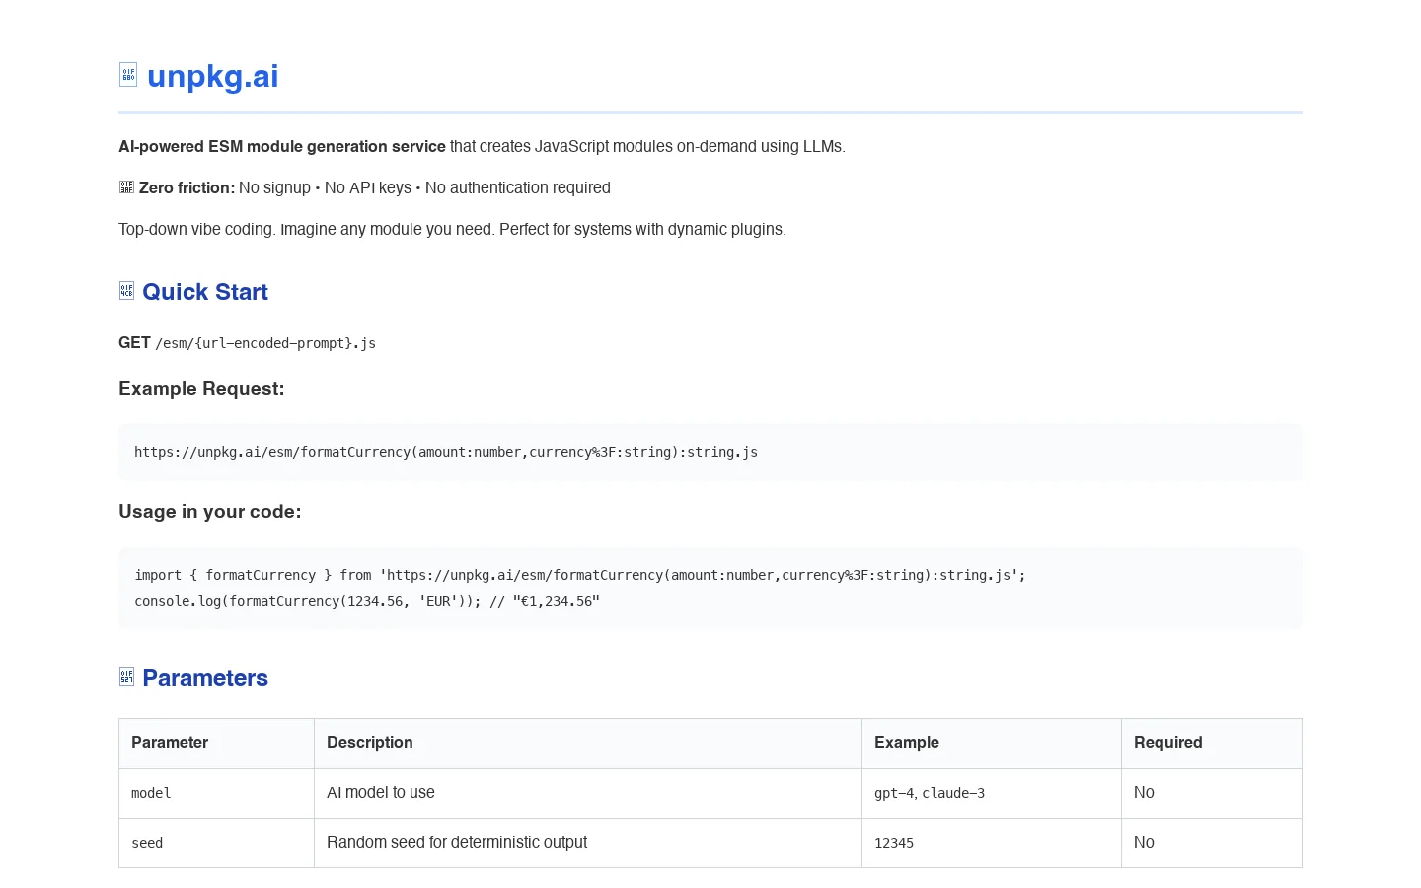Click the emoji icon beside Parameters heading
The height and width of the screenshot is (888, 1421).
point(126,677)
